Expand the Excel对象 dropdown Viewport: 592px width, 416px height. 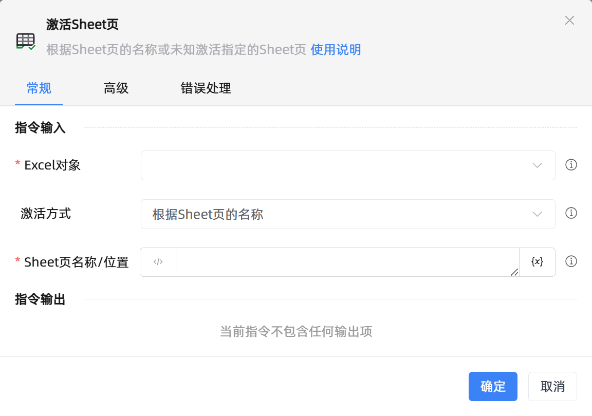(348, 165)
